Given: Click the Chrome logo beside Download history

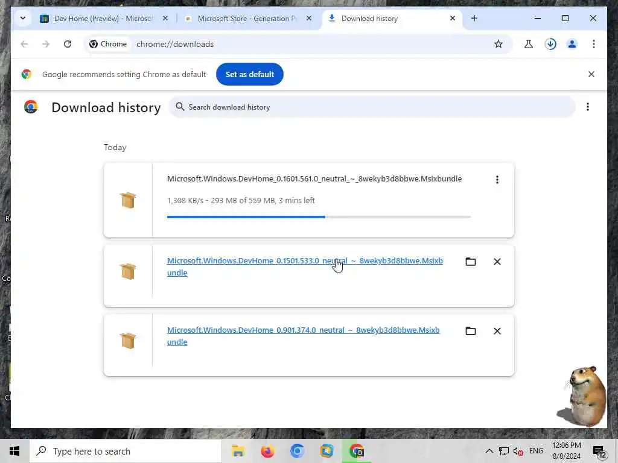Looking at the screenshot, I should pyautogui.click(x=31, y=107).
